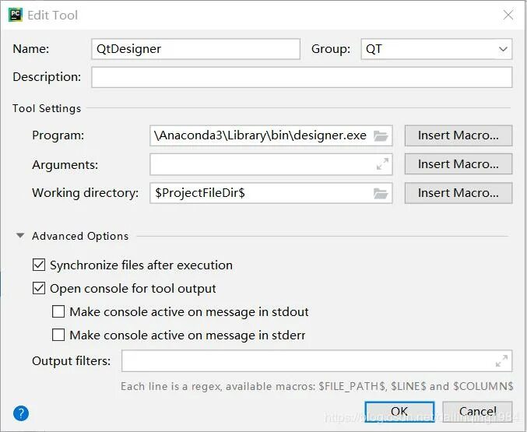Open the Group dropdown list

(x=502, y=49)
